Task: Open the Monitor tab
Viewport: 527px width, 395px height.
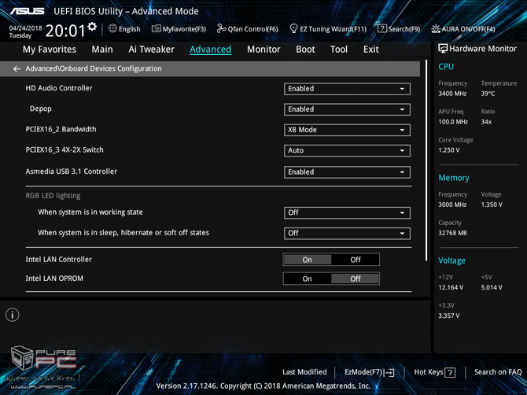Action: [x=263, y=50]
